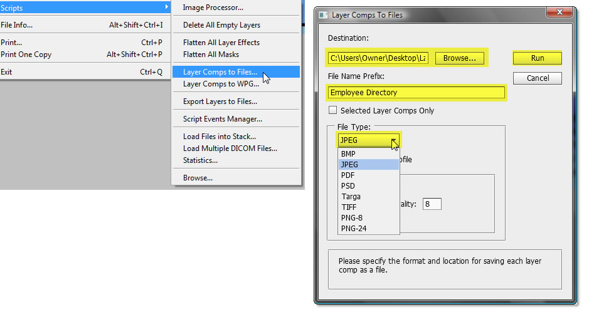This screenshot has height=312, width=589.
Task: Choose TIFF file format option
Action: pos(349,207)
